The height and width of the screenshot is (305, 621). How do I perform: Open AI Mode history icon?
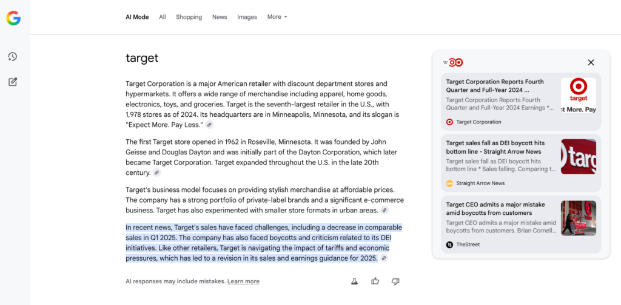click(13, 57)
